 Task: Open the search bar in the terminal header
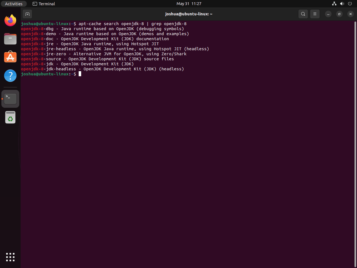click(x=303, y=14)
